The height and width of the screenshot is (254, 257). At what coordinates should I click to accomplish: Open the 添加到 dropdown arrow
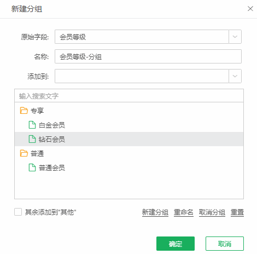[235, 76]
